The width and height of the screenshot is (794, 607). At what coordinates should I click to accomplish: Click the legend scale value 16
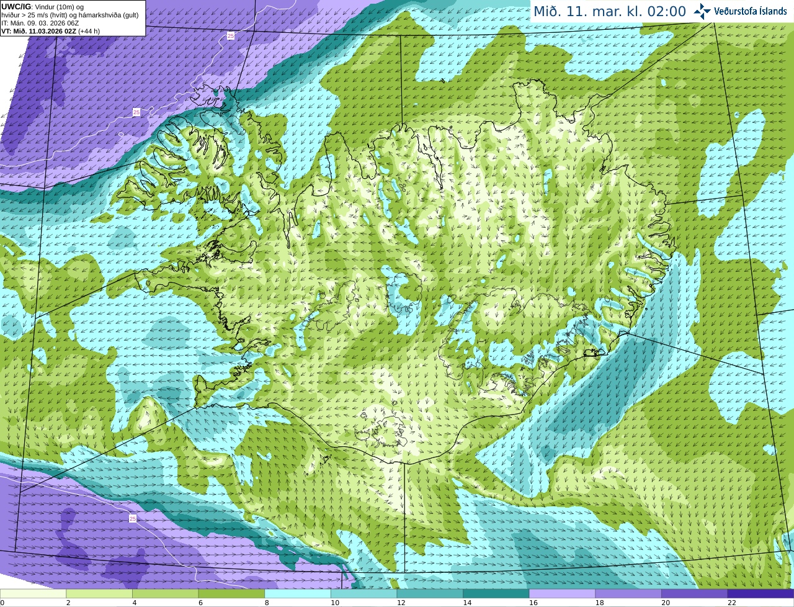tap(533, 603)
